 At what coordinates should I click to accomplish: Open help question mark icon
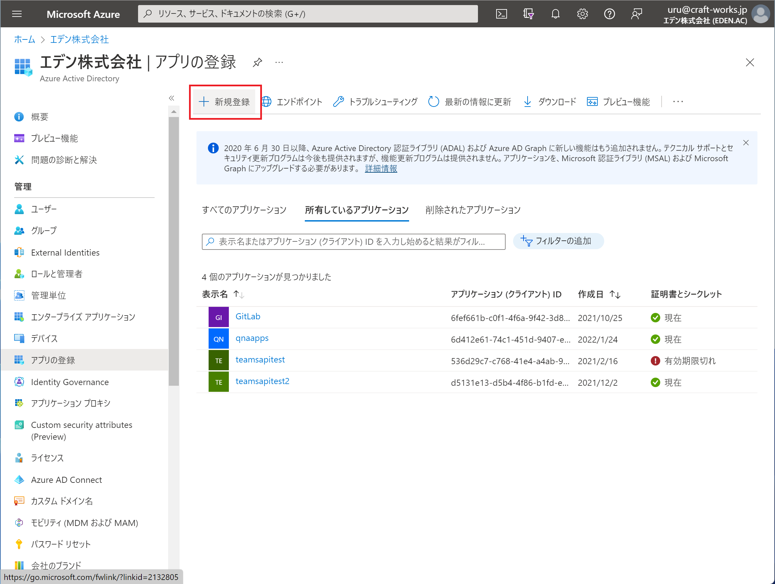[609, 14]
